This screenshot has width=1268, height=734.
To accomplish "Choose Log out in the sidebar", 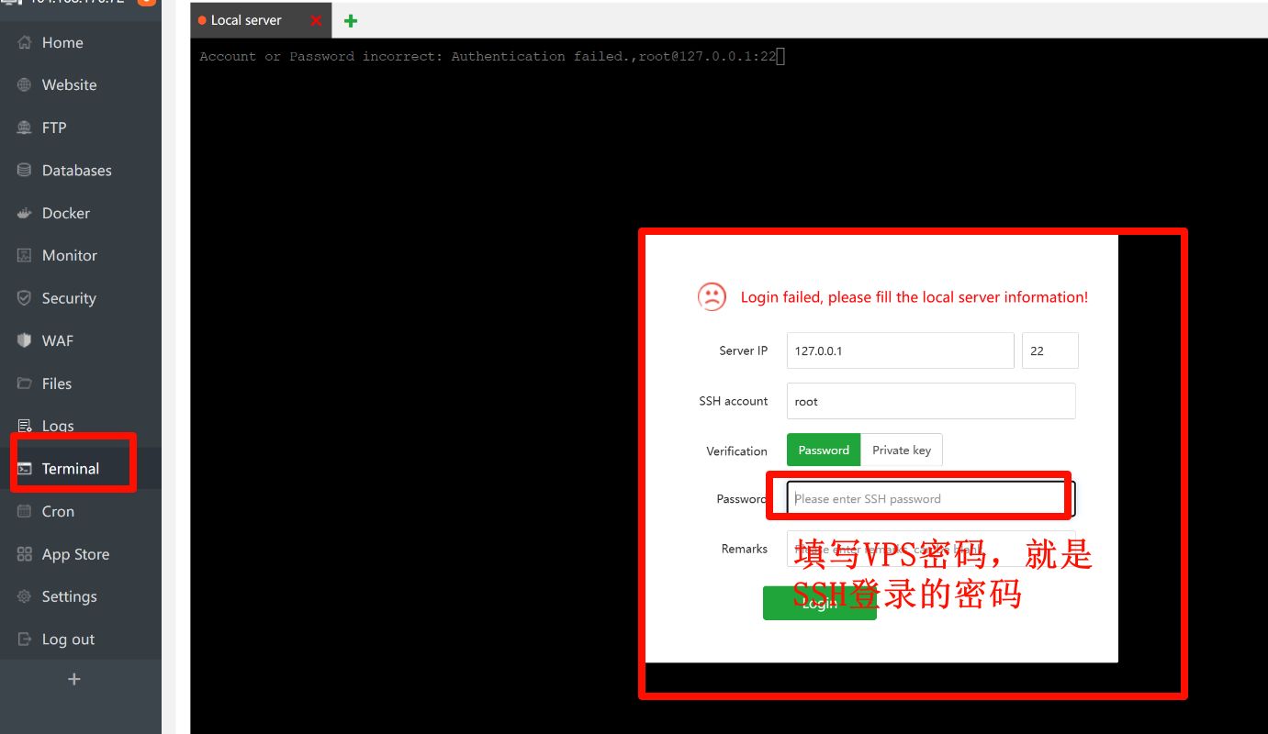I will (81, 639).
